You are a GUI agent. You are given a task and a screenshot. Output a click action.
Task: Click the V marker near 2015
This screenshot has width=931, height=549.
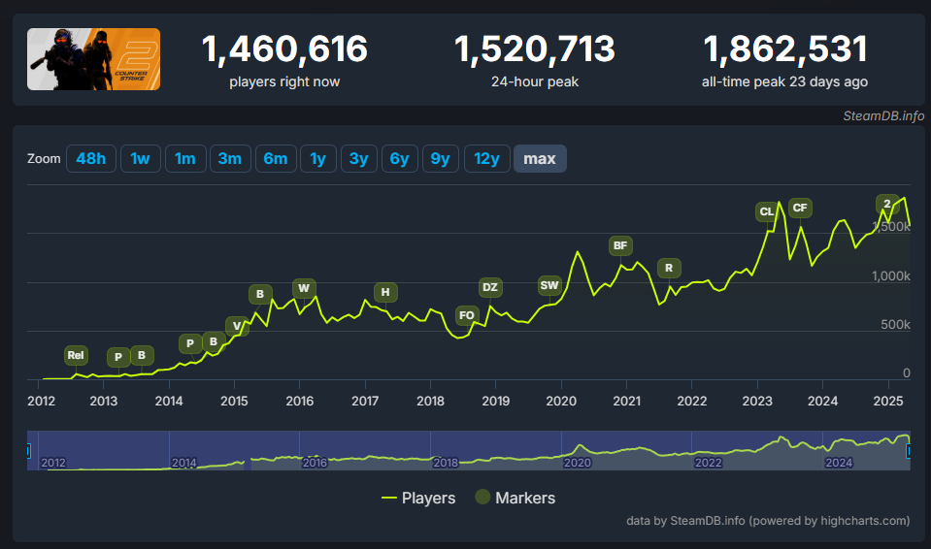(x=237, y=326)
